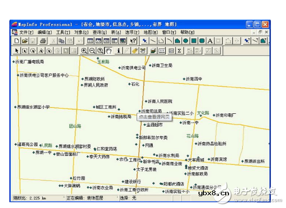The width and height of the screenshot is (286, 208).
Task: Open a New Browser window
Action: coord(90,41)
